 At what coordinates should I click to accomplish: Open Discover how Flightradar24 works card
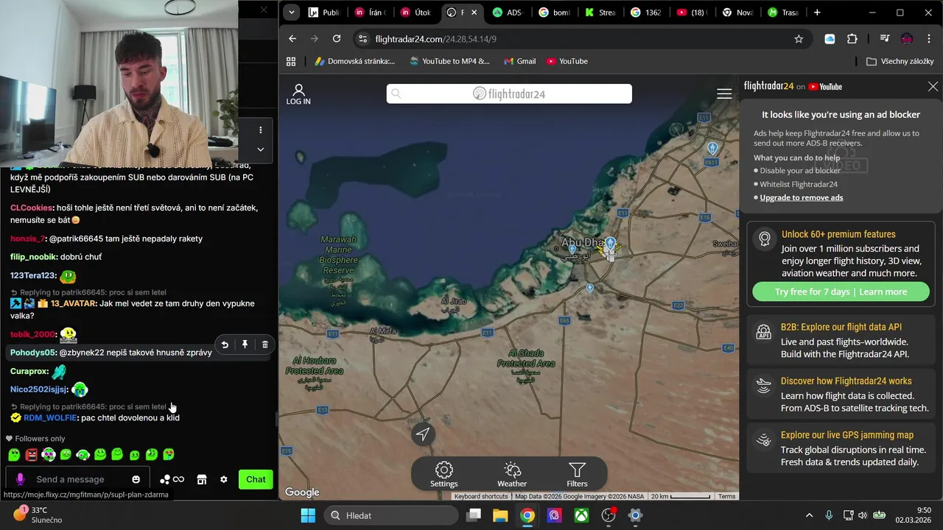841,394
